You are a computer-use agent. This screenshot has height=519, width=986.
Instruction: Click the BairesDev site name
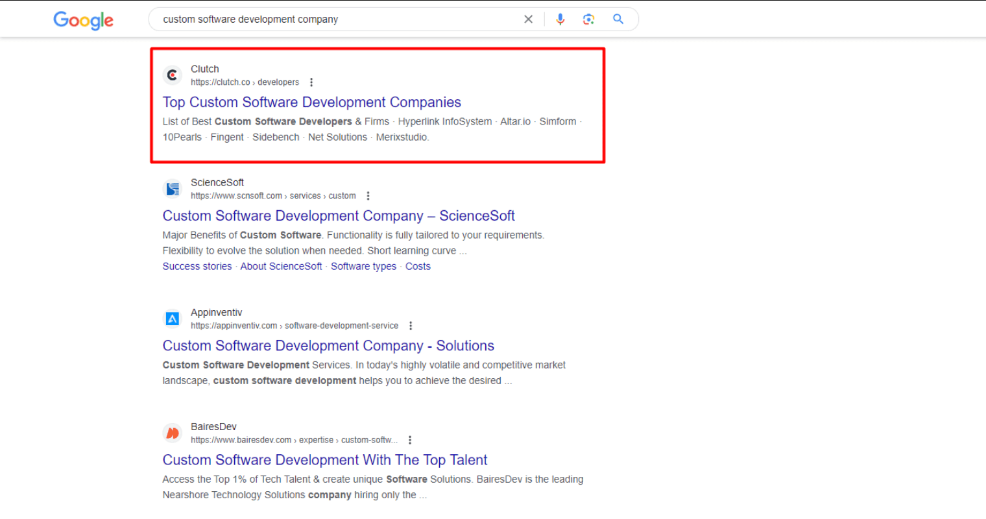(x=213, y=426)
